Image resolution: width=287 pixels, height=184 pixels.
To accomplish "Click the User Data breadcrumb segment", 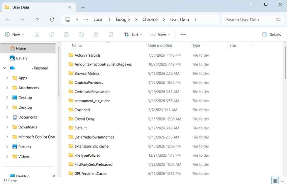I will pyautogui.click(x=180, y=19).
